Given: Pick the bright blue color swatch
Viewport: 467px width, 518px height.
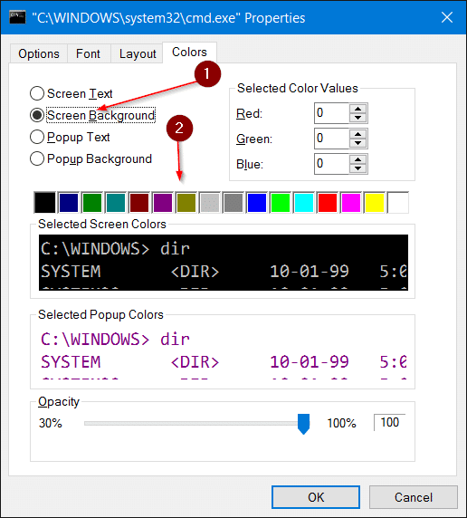Looking at the screenshot, I should pos(257,203).
